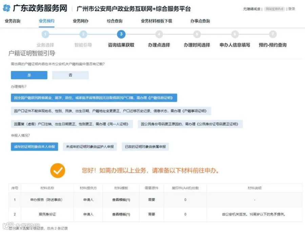Image resolution: width=305 pixels, height=232 pixels.
Task: Select the 《公民身份证号码更正证明》 option
Action: [190, 124]
